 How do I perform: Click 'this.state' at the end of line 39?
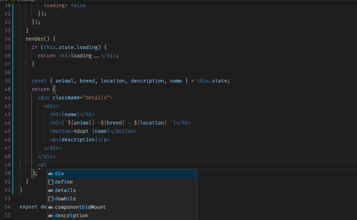212,81
